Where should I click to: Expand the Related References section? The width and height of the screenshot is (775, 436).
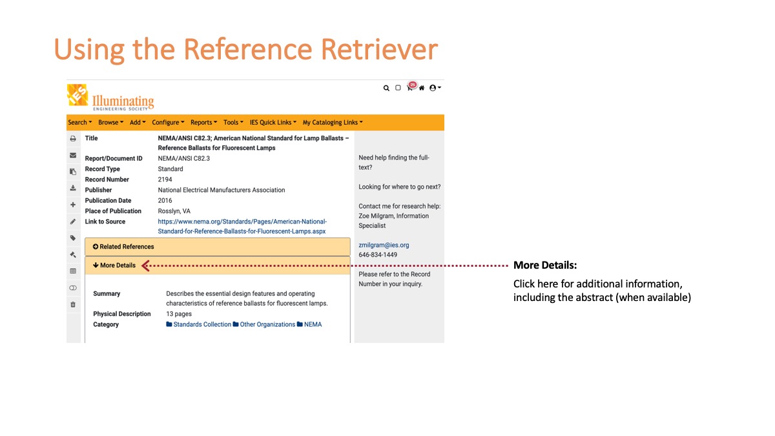(217, 247)
